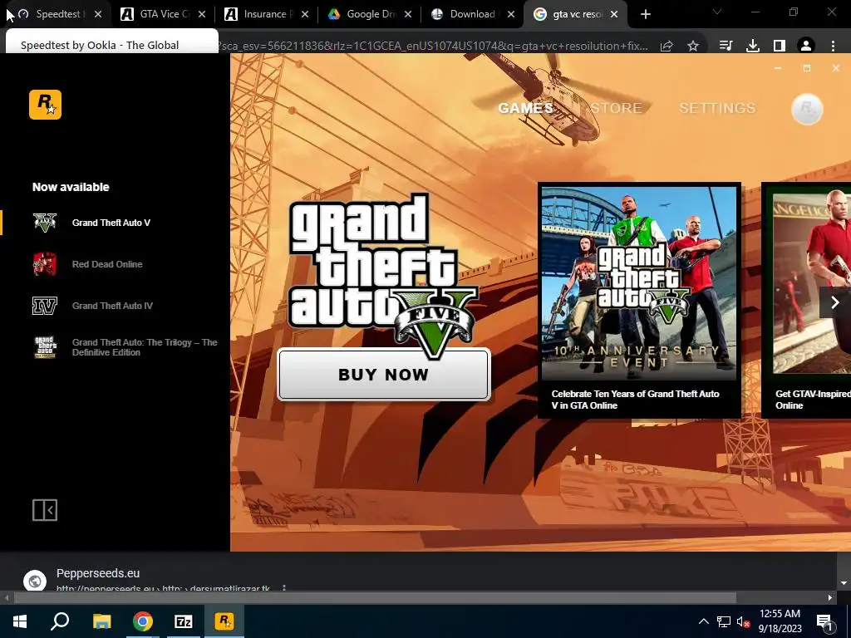Click the horizontal scrollbar's left arrow

[6, 598]
